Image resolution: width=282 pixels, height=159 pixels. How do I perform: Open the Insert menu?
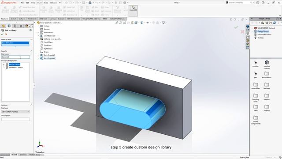pos(39,3)
